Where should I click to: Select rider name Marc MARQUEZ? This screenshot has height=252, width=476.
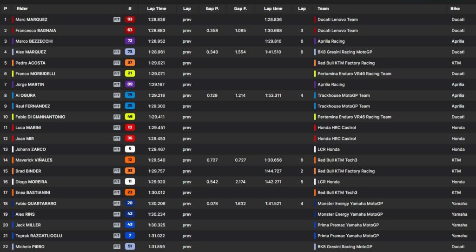coord(31,20)
